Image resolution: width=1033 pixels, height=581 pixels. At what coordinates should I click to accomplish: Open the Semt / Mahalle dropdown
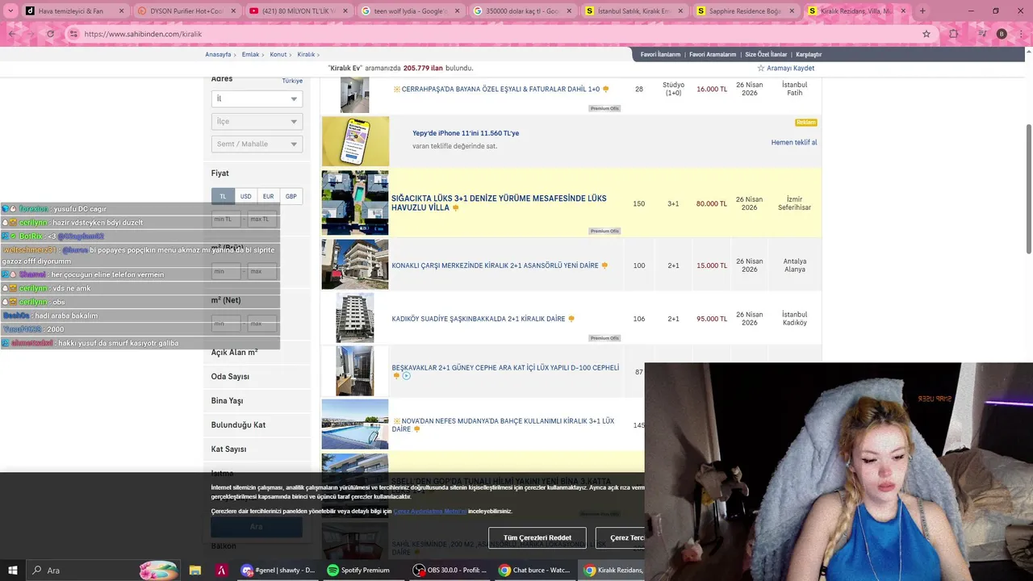[257, 144]
